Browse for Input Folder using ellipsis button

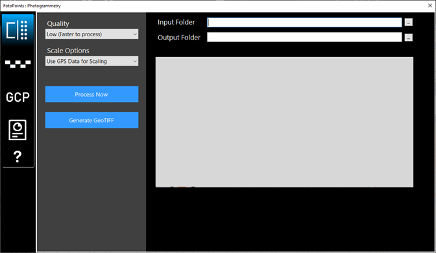(x=409, y=22)
